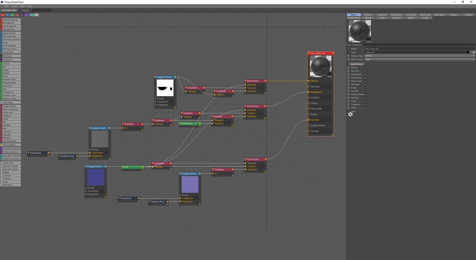476x260 pixels.
Task: Click the resize handle on Key_Color_AO node
Action: 332,135
